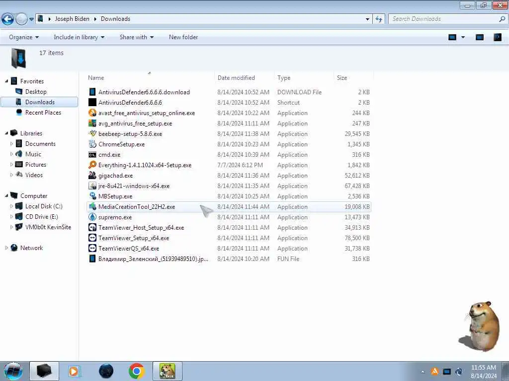
Task: Sort by the Size column header
Action: [x=342, y=78]
